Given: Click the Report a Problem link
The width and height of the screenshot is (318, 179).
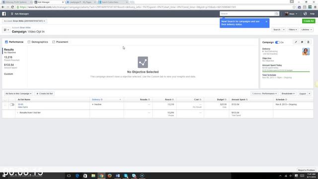Looking at the screenshot, I should click(x=306, y=170).
